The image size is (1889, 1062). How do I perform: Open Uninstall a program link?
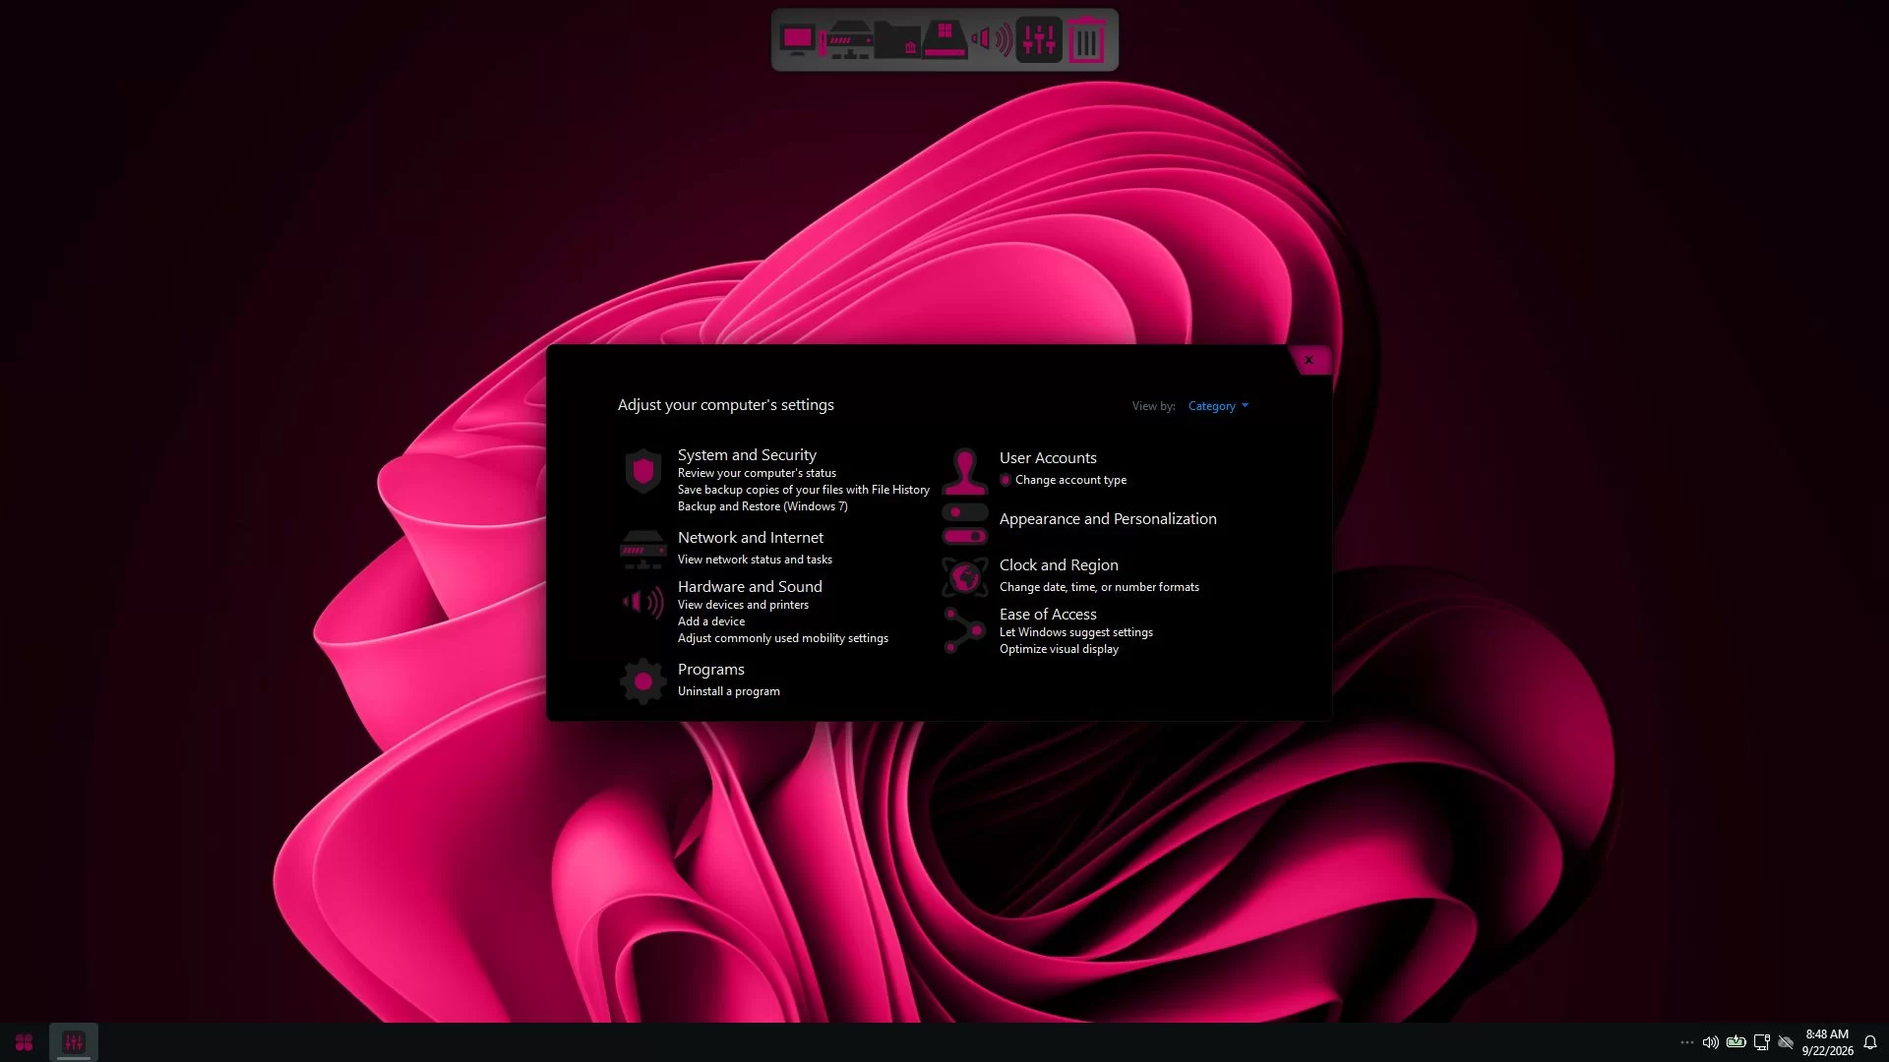(x=728, y=691)
